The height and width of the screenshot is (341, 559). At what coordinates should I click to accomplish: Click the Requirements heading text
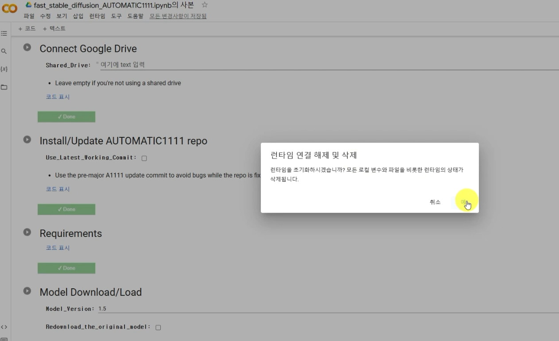click(x=71, y=233)
